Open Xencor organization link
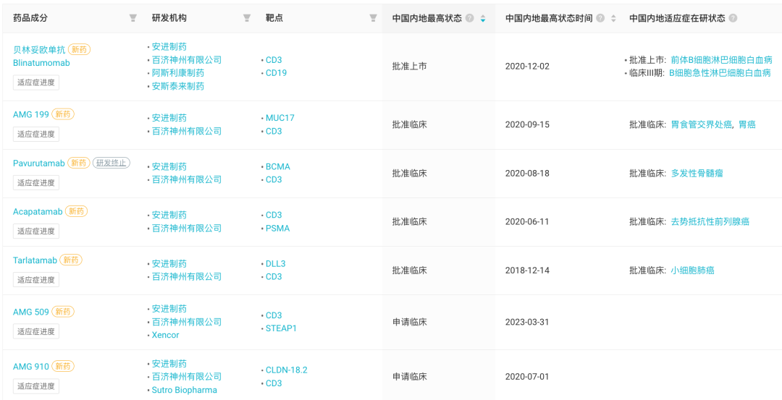This screenshot has width=782, height=400. tap(166, 335)
